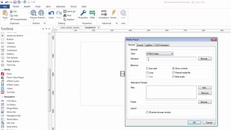This screenshot has width=231, height=130.
Task: Switch to INSERT ribbon tab
Action: [27, 6]
